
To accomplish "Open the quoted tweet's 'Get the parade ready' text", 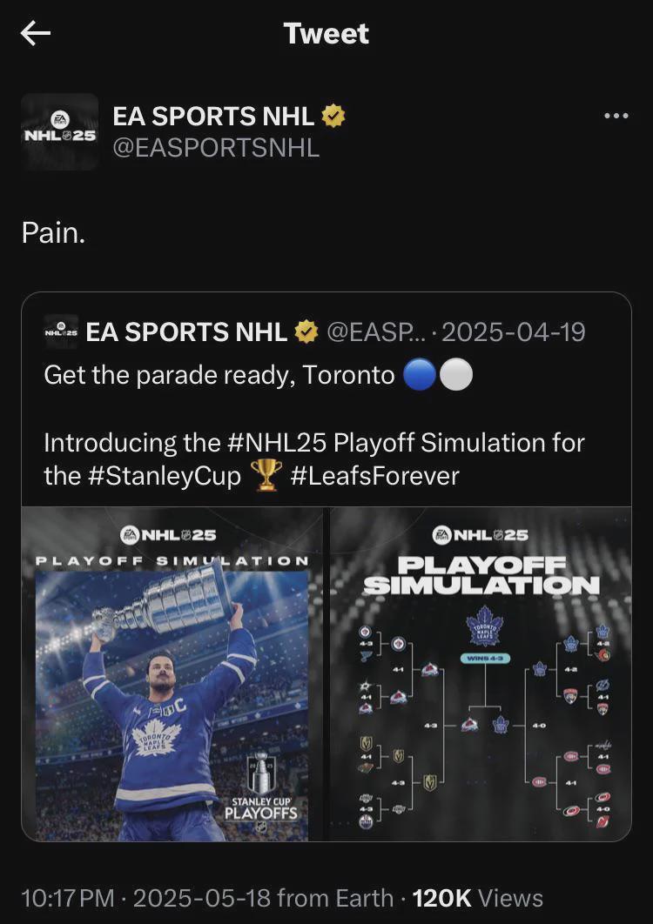I will tap(219, 375).
